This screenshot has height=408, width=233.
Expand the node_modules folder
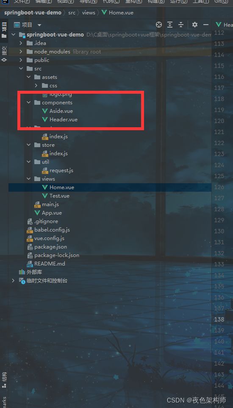coord(21,52)
